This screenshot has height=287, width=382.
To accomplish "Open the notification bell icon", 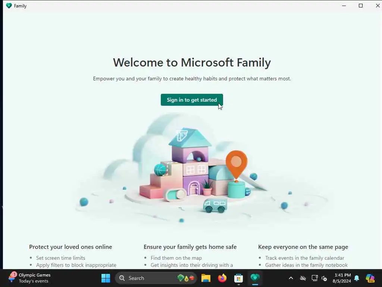I will 357,278.
